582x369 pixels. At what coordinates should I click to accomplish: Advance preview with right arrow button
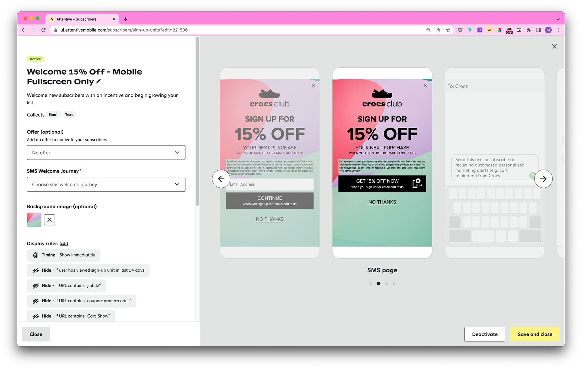[543, 179]
